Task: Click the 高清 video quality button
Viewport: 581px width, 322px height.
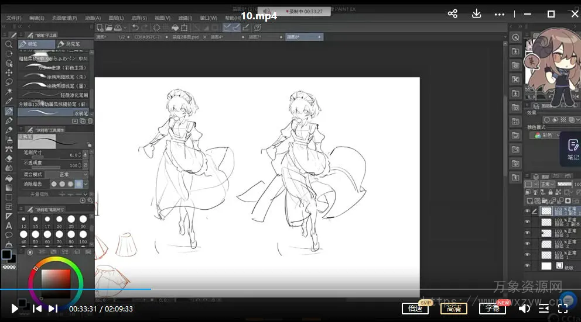Action: (x=454, y=309)
